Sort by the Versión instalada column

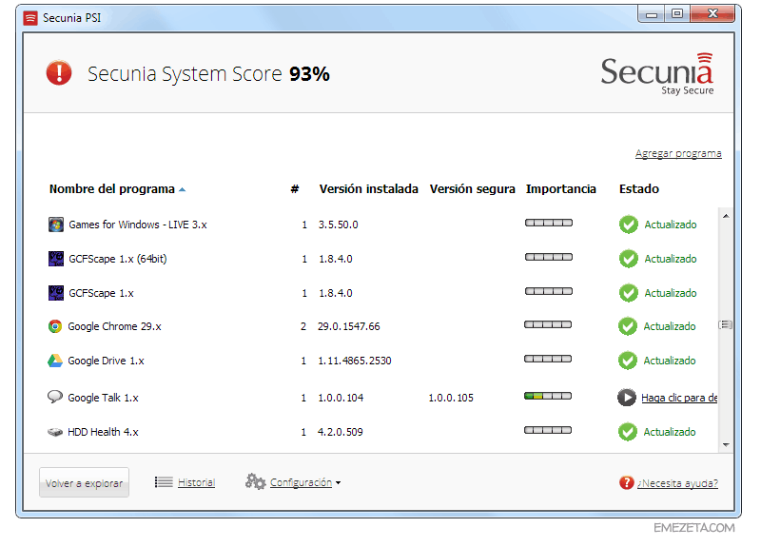368,189
